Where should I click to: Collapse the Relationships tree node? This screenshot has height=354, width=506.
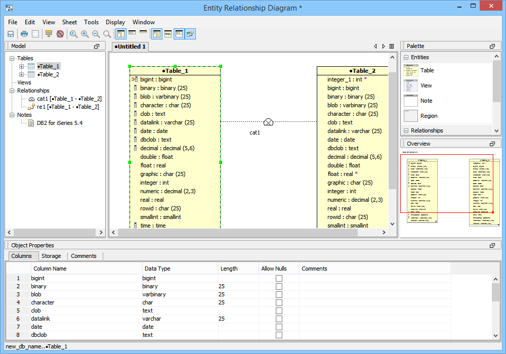[x=12, y=91]
